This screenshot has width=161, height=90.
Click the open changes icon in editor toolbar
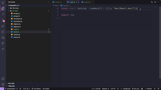(152, 2)
